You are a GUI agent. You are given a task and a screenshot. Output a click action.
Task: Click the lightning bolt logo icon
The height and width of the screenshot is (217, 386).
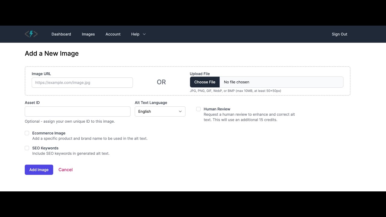(x=31, y=34)
